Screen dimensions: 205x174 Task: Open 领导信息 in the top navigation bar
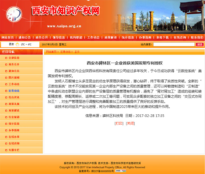[x=59, y=37]
